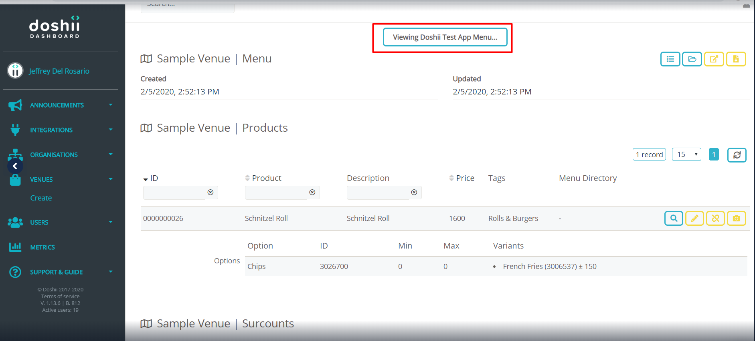Image resolution: width=755 pixels, height=341 pixels.
Task: Select French Fries (3006537) variant text
Action: [x=550, y=267]
